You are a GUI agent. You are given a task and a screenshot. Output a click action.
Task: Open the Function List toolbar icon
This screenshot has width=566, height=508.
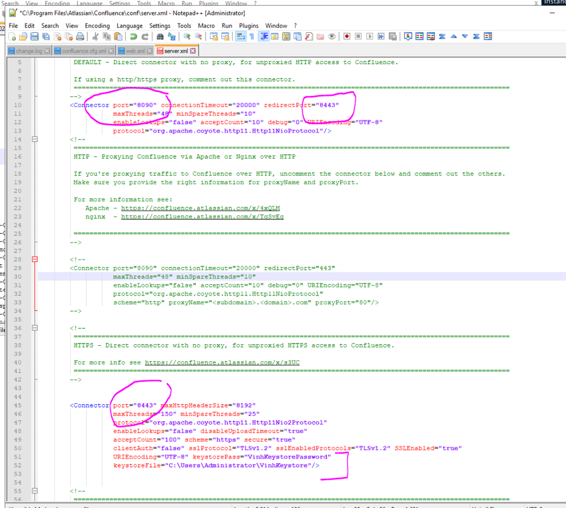[309, 36]
